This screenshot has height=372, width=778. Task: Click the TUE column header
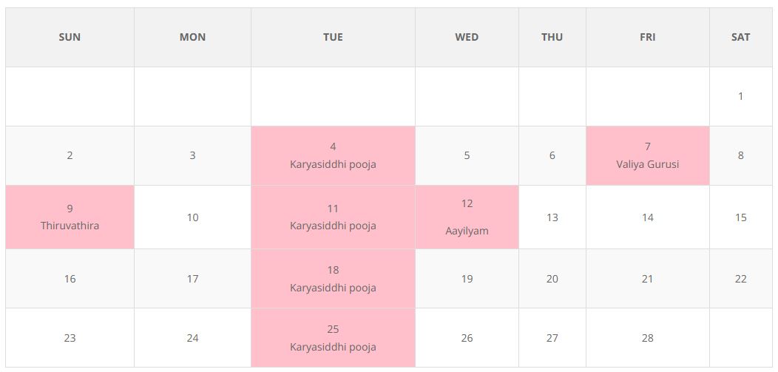click(x=333, y=37)
